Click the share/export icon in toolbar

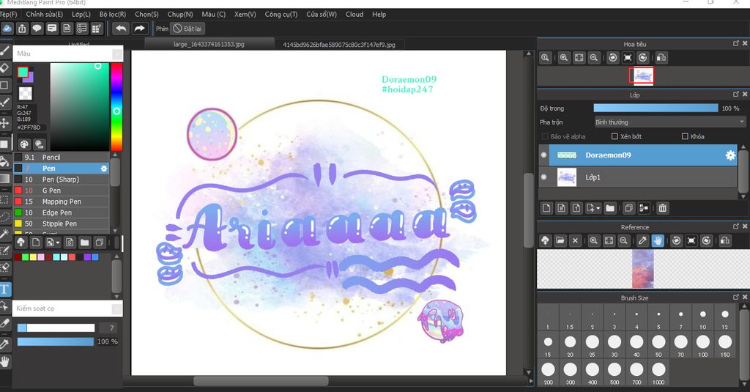(22, 29)
